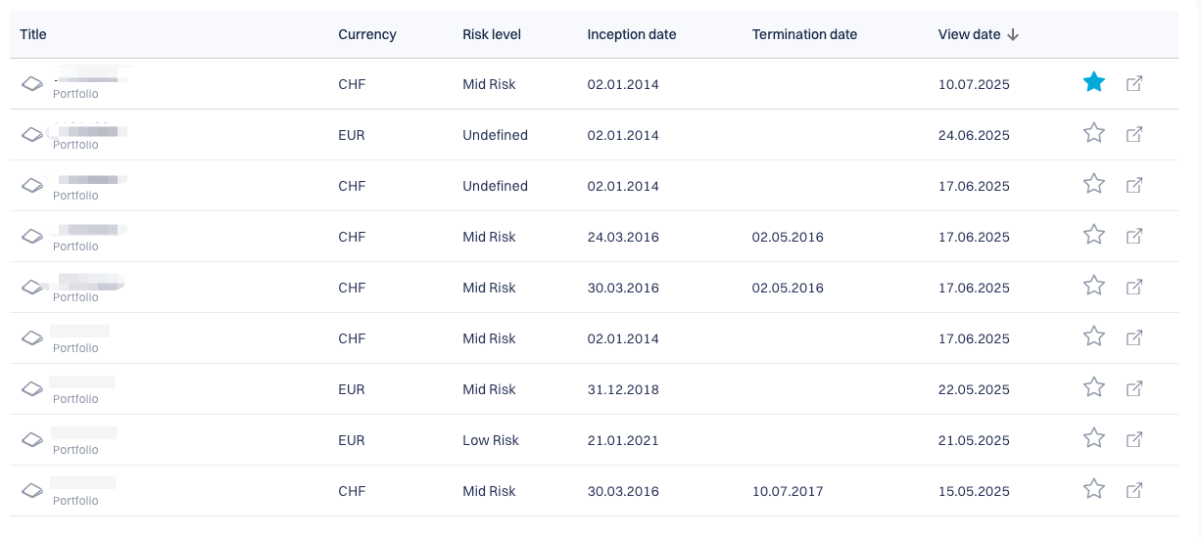Sort by the Risk level column header
The image size is (1202, 537).
click(492, 34)
